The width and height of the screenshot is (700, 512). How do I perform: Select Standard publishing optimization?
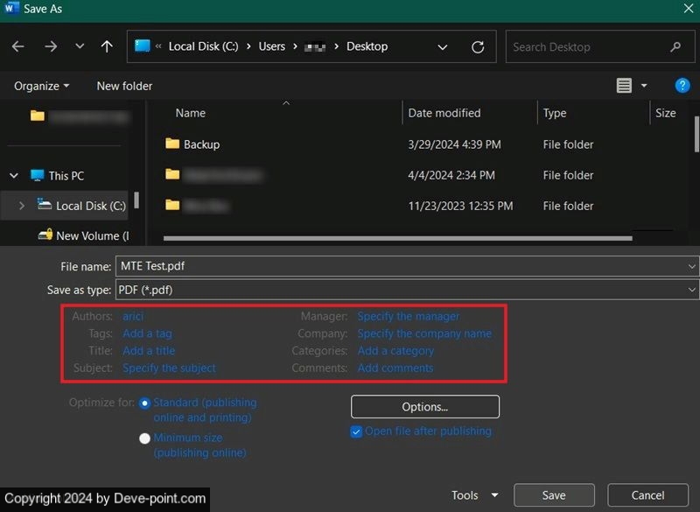145,403
